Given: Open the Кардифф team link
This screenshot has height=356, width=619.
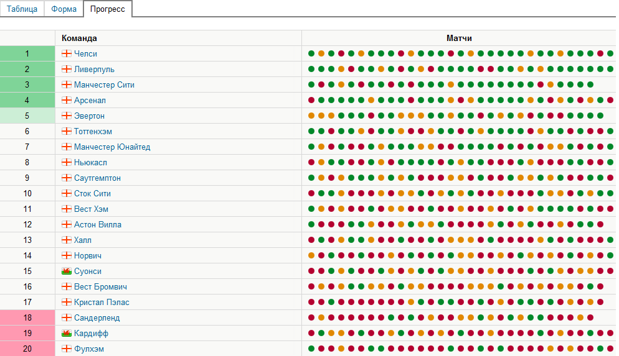Looking at the screenshot, I should tap(91, 334).
